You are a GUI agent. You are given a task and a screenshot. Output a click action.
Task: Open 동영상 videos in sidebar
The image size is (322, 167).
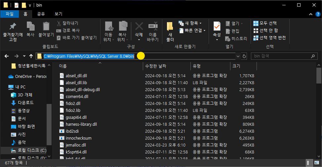point(20,111)
